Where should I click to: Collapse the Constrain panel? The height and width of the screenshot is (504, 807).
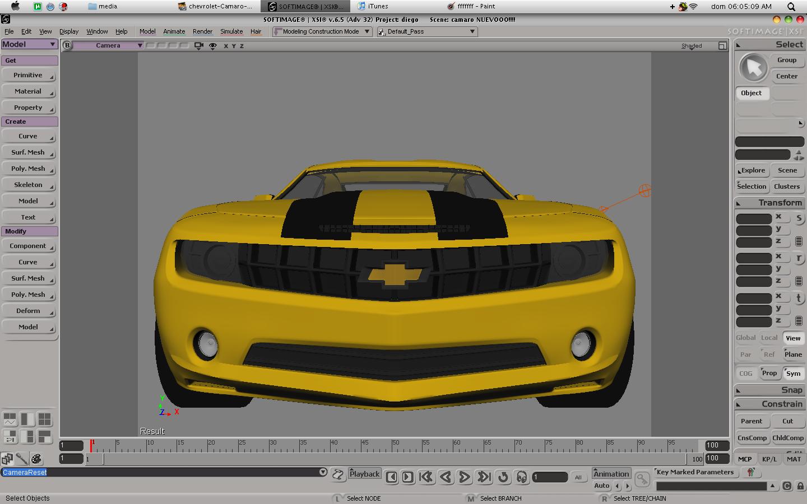click(739, 404)
